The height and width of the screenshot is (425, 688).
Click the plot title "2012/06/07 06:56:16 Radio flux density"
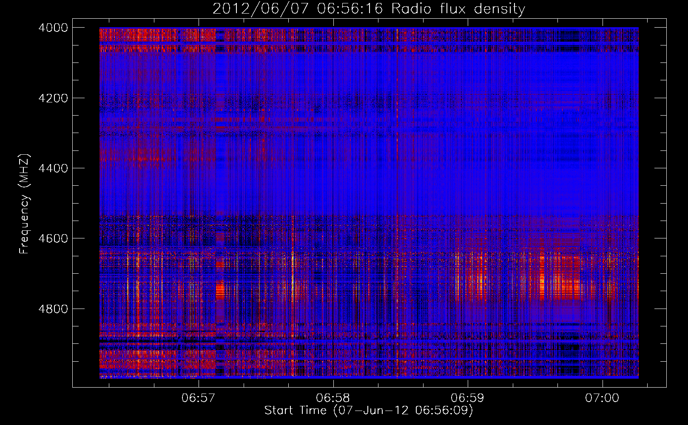click(369, 9)
